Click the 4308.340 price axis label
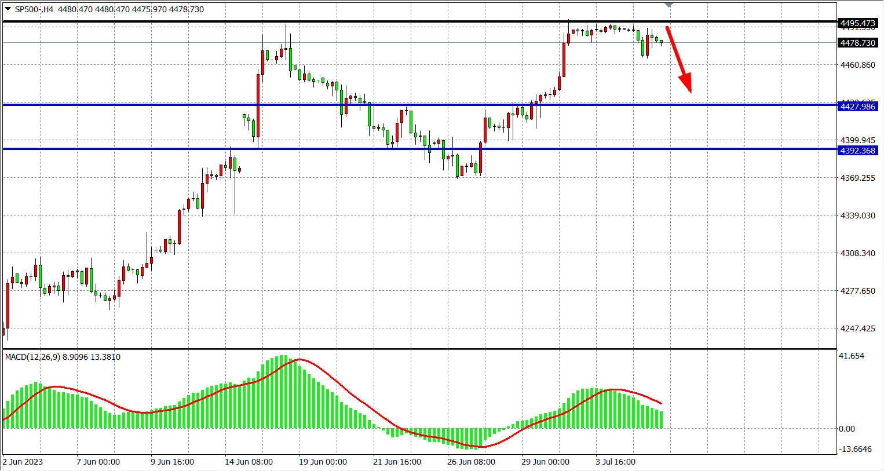Screen dimensions: 884x471 (x=857, y=253)
